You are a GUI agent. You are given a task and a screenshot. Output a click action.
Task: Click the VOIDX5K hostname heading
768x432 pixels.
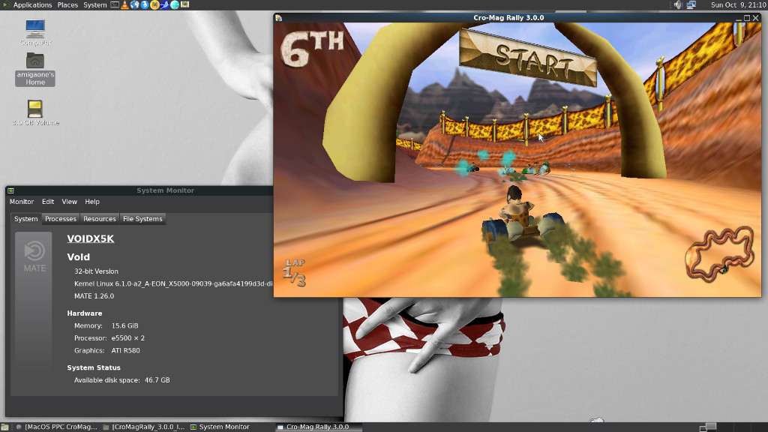pos(91,238)
